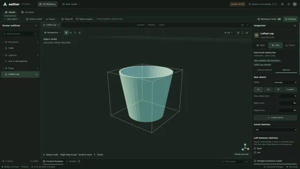Switch to the Model tab
This screenshot has height=169, width=300.
[x=10, y=12]
